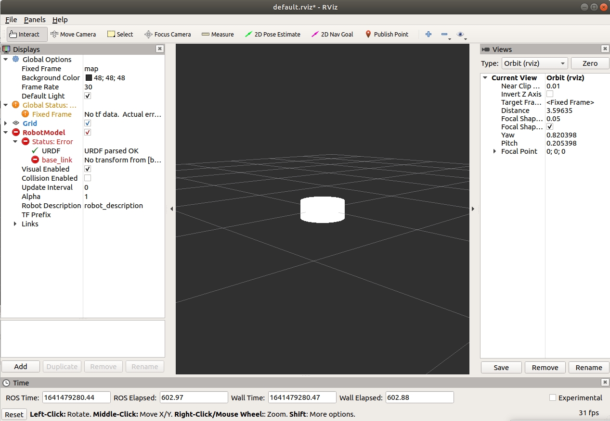The width and height of the screenshot is (610, 421).
Task: Click the Grid display icon
Action: 15,123
